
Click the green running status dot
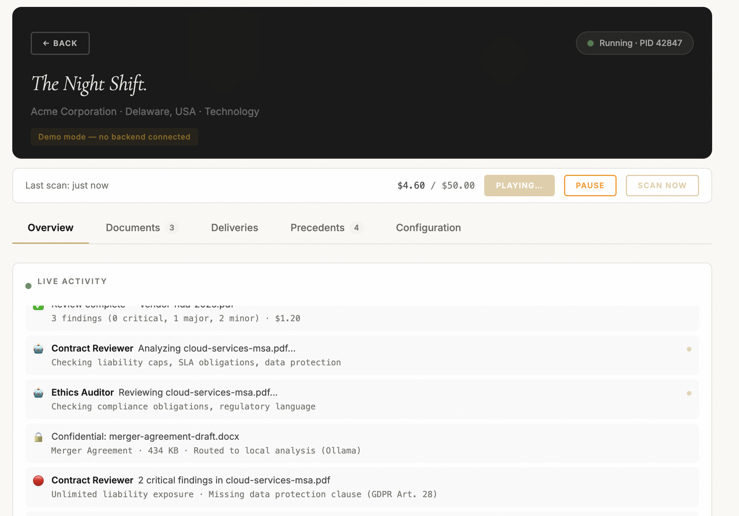tap(591, 43)
